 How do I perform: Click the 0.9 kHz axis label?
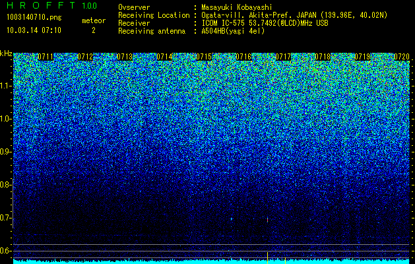click(x=5, y=152)
